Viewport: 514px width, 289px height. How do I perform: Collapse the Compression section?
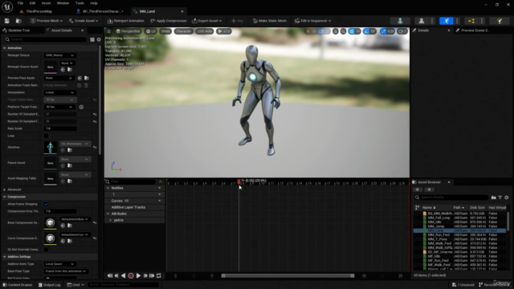point(5,197)
